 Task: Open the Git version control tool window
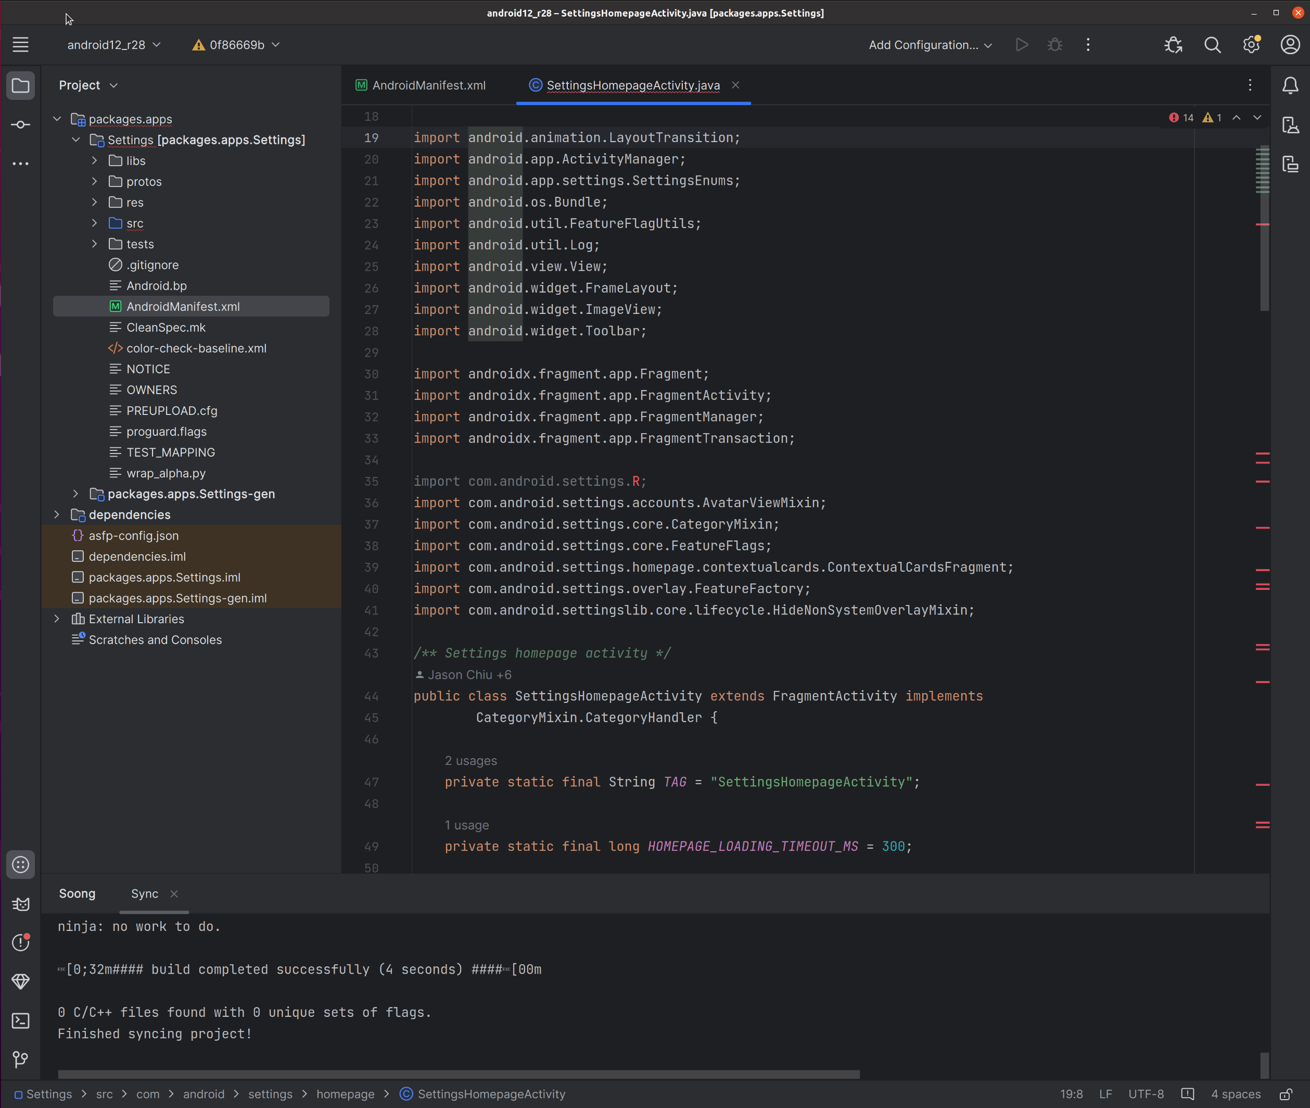click(x=20, y=1060)
